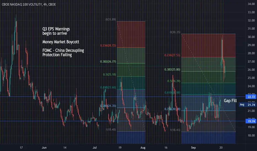Image resolution: width=257 pixels, height=151 pixels.
Task: Click the FOMC - China Decoupling annotation
Action: tap(63, 51)
